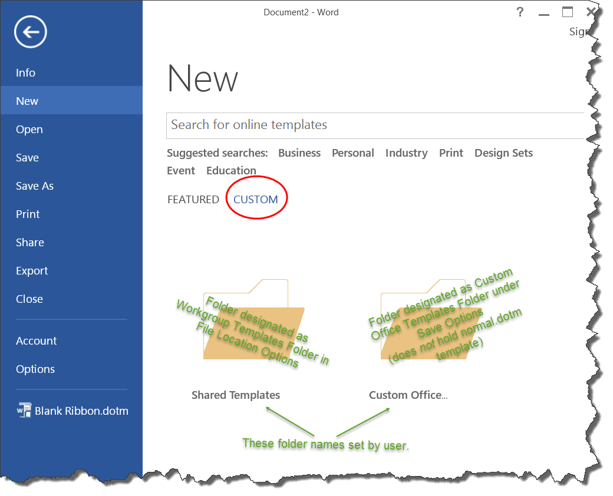Image resolution: width=613 pixels, height=496 pixels.
Task: Choose the Industry suggested search link
Action: (406, 153)
